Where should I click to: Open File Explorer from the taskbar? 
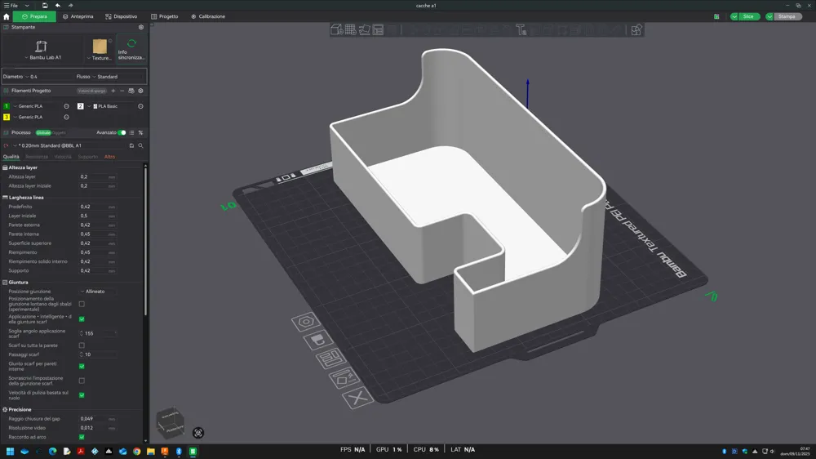click(x=151, y=452)
